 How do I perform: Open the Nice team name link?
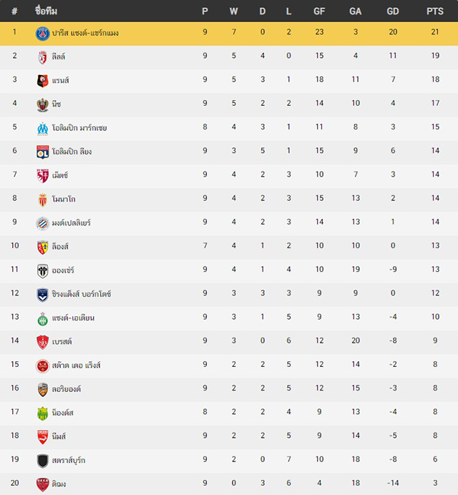click(57, 104)
